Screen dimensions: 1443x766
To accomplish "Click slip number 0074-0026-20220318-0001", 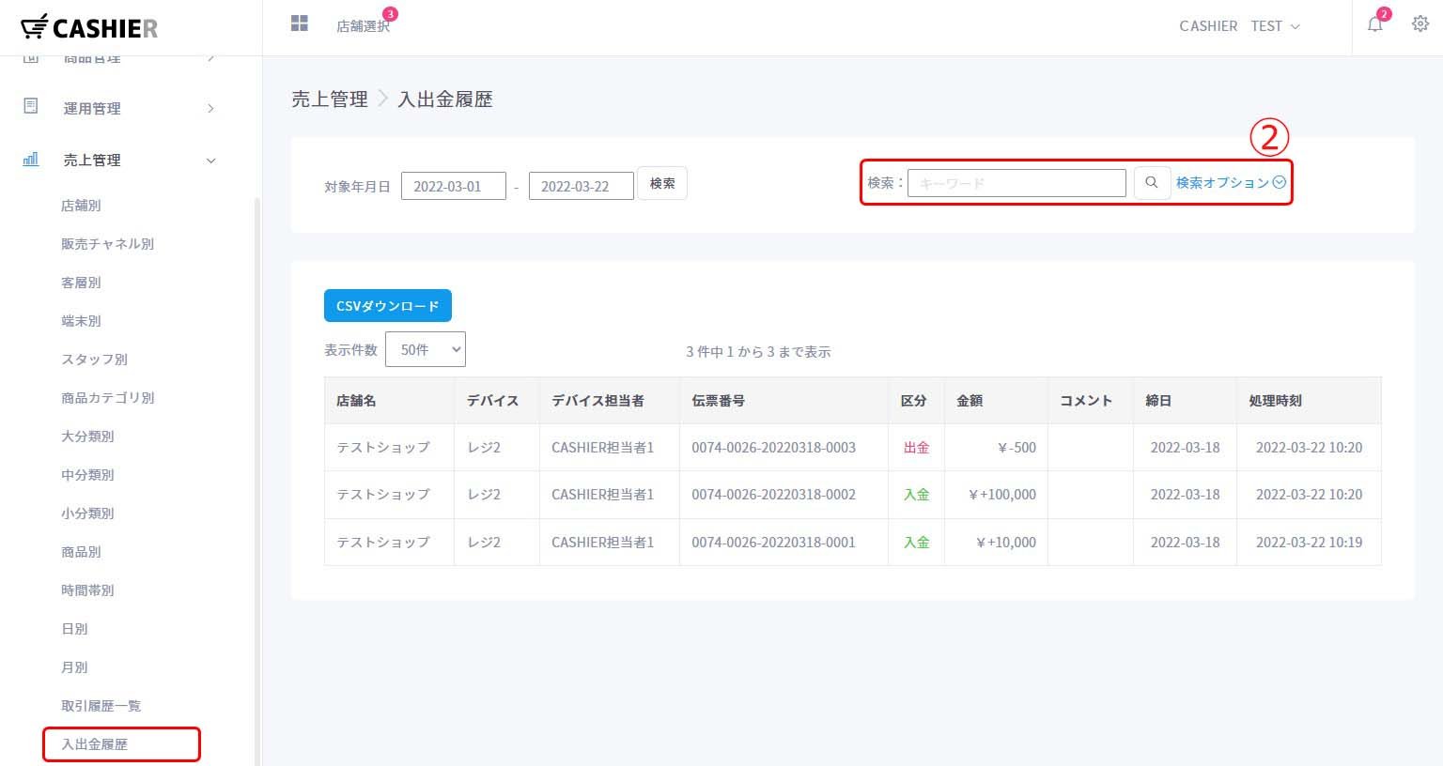I will 773,543.
